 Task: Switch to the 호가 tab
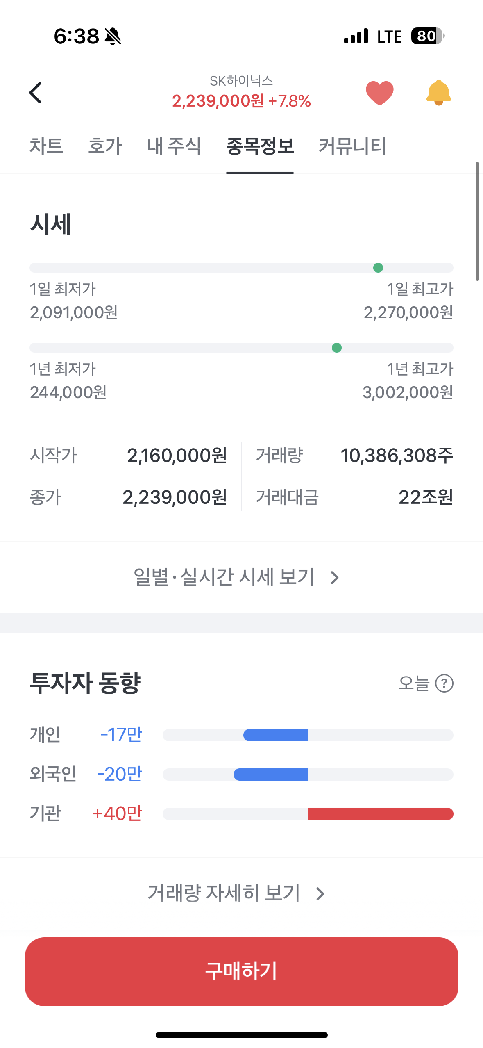tap(105, 146)
